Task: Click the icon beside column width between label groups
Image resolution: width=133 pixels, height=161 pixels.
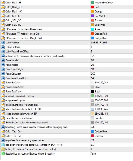Action: click(3, 56)
